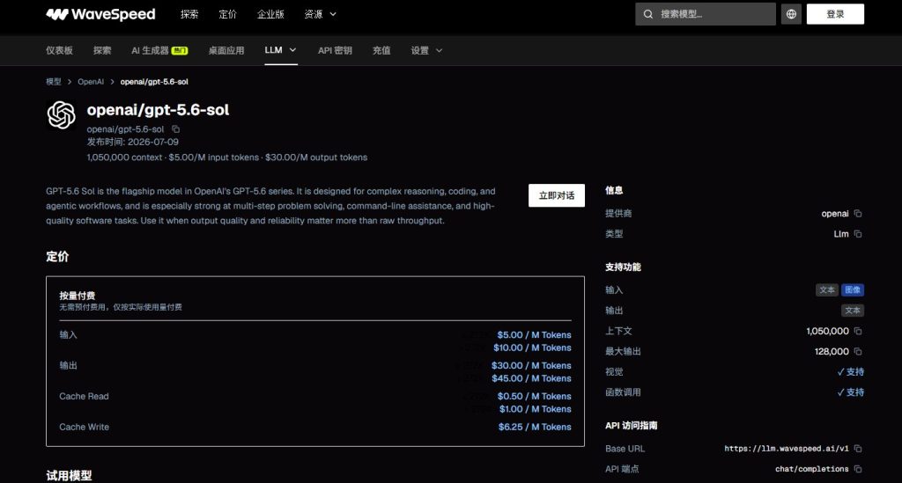The width and height of the screenshot is (902, 483).
Task: Click the 文本 input tag
Action: click(826, 290)
